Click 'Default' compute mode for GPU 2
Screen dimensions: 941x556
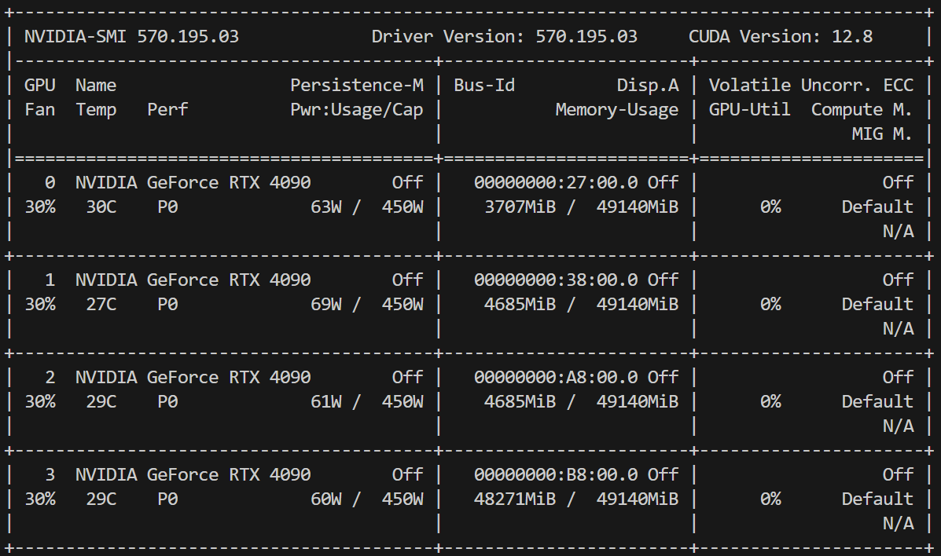(x=877, y=402)
